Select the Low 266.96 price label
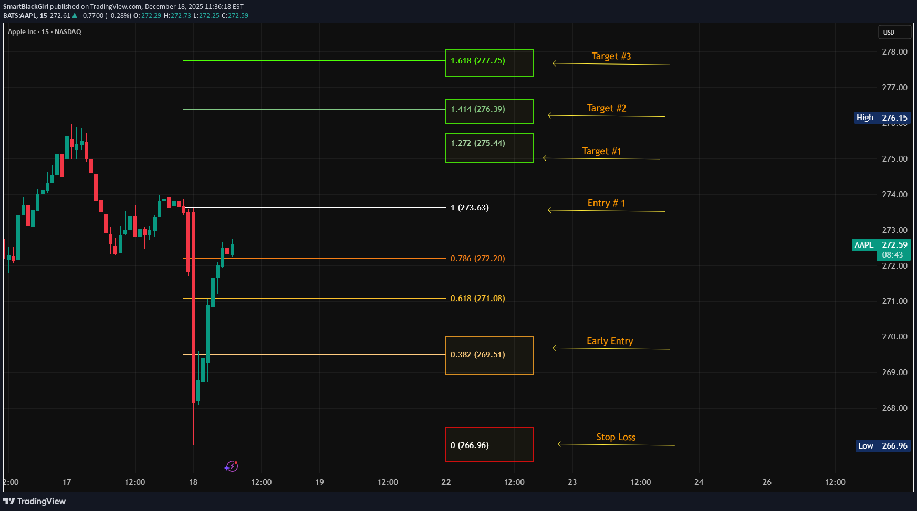This screenshot has width=917, height=511. point(882,446)
